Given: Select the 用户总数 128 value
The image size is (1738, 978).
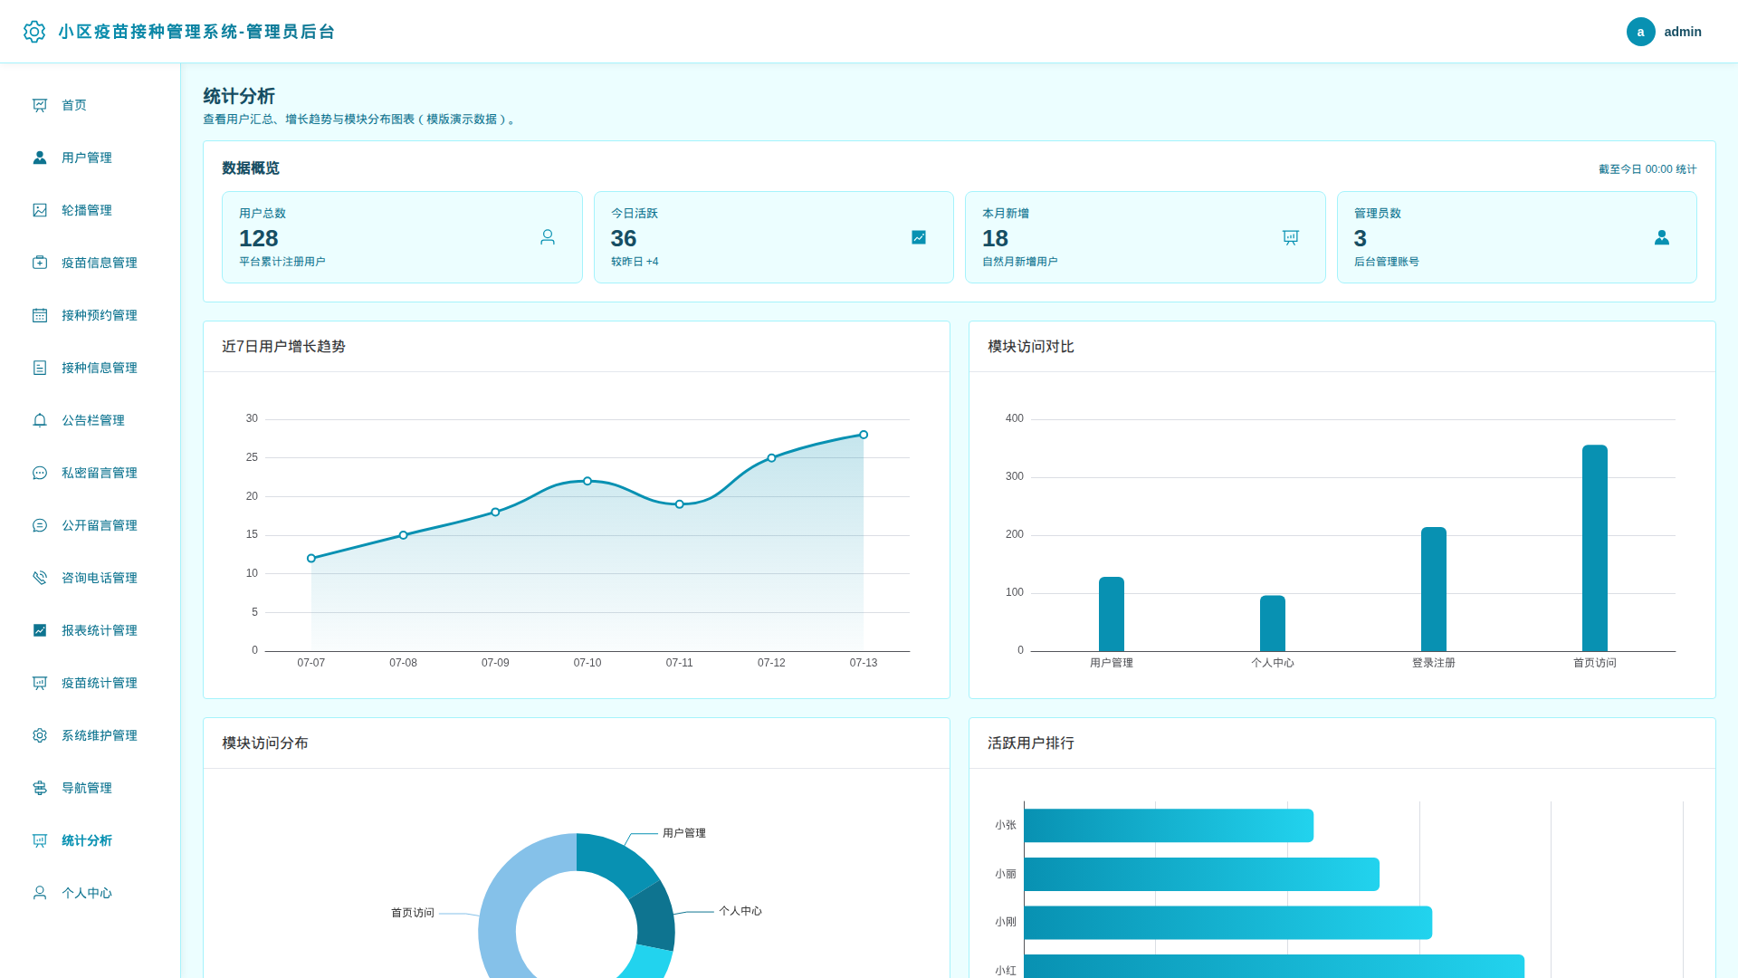Looking at the screenshot, I should (x=259, y=238).
